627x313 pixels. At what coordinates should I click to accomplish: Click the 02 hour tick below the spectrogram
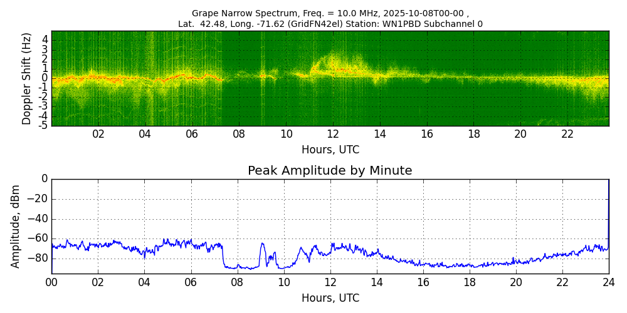pyautogui.click(x=98, y=134)
